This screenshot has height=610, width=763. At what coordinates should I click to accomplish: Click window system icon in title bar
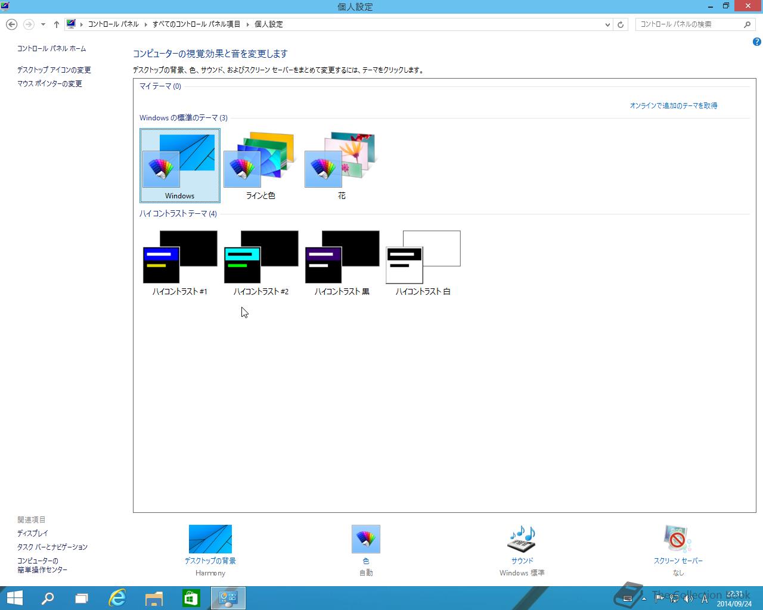pos(5,6)
